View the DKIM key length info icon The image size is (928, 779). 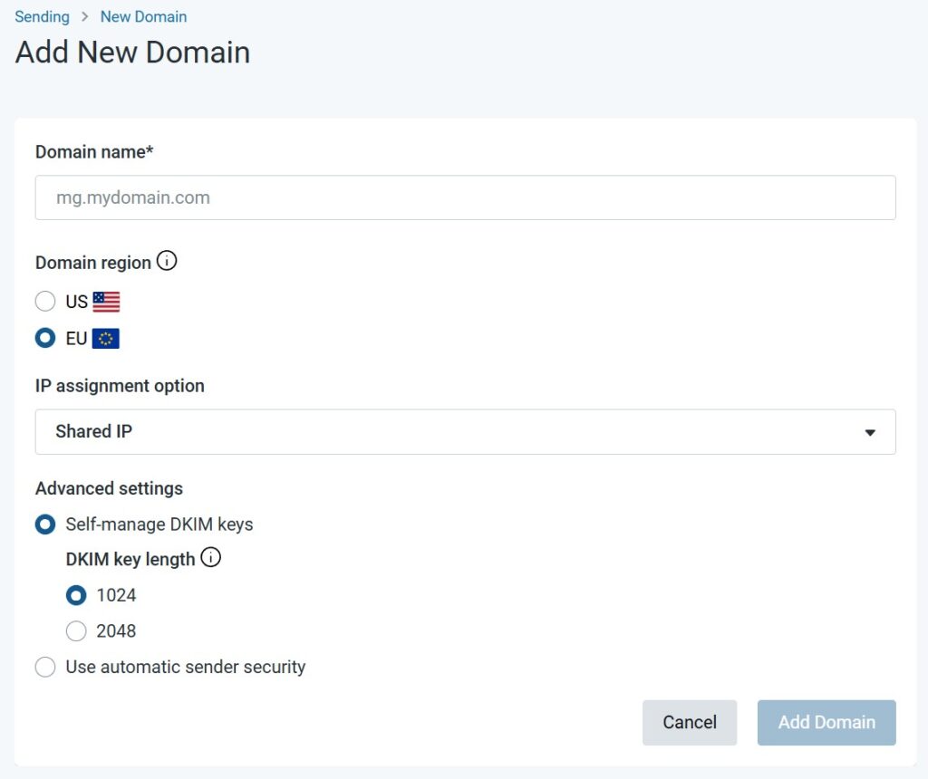(x=210, y=557)
